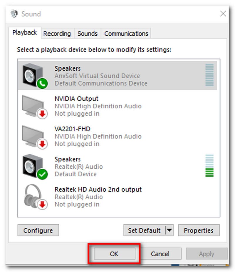Image resolution: width=235 pixels, height=272 pixels.
Task: Click the Configure button
Action: coord(38,230)
